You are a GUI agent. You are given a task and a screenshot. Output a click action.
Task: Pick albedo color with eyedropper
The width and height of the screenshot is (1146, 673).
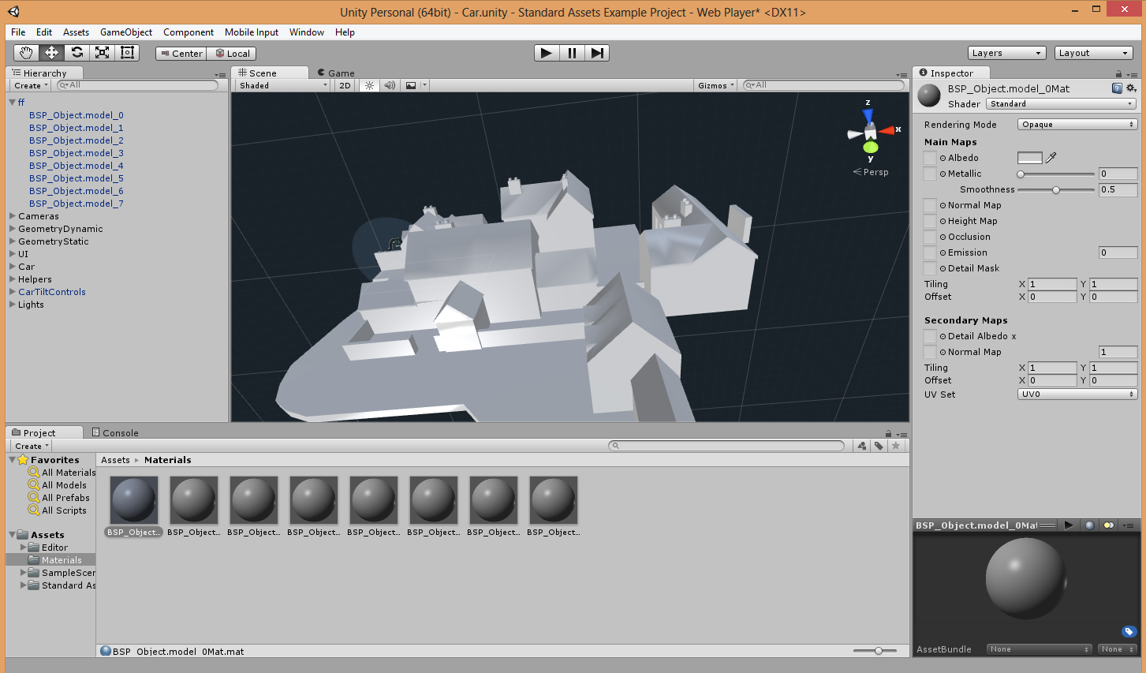pos(1051,158)
